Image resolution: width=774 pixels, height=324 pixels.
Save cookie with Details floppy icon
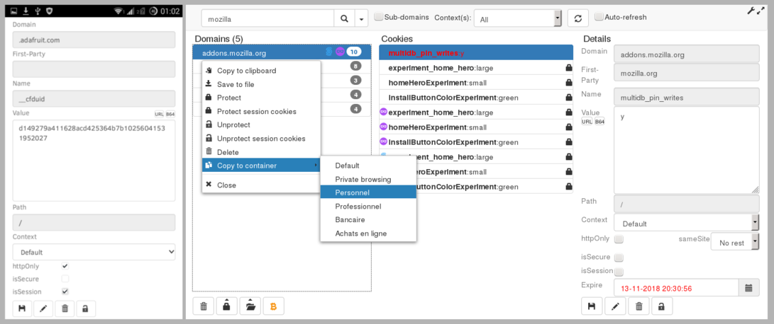click(592, 306)
